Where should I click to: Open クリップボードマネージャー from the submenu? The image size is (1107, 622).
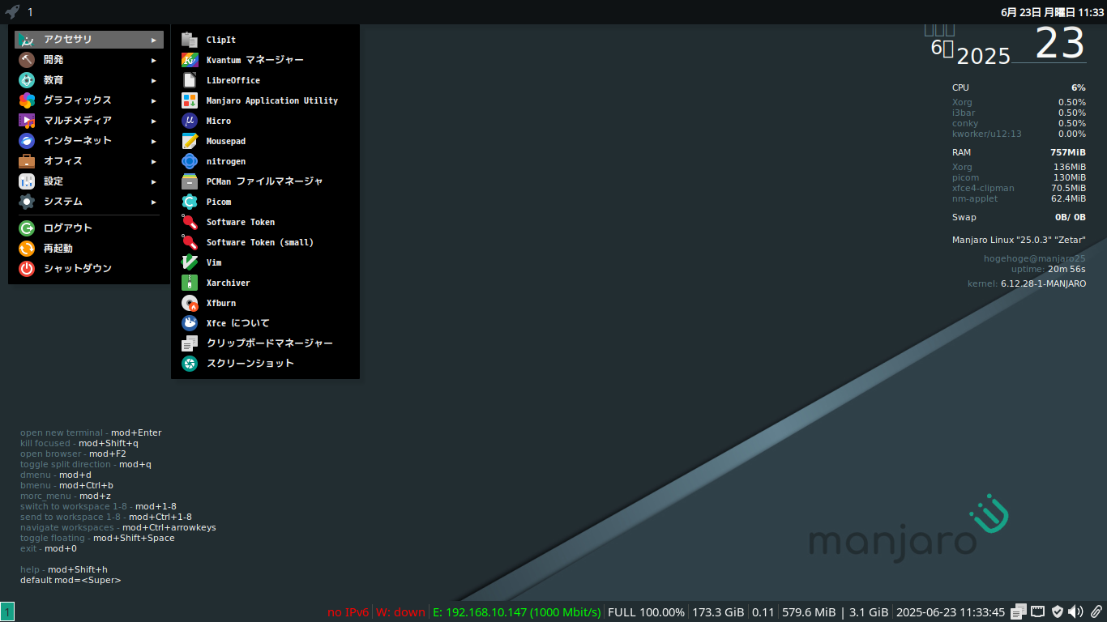click(265, 343)
